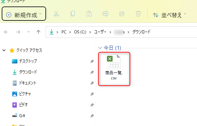Expand chevron after ユーザー in breadcrumb
The width and height of the screenshot is (197, 126).
(110, 32)
